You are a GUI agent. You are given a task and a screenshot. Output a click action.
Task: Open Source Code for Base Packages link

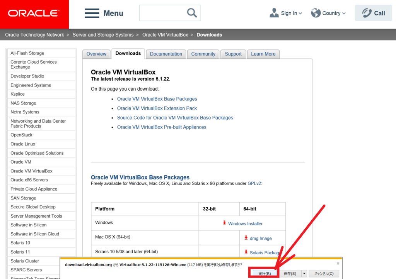coord(175,118)
